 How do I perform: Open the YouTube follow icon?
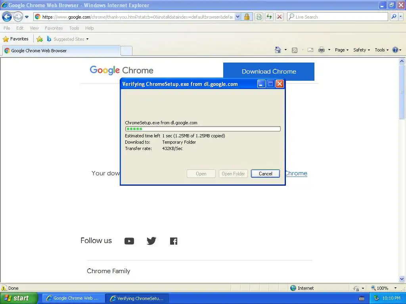point(129,241)
